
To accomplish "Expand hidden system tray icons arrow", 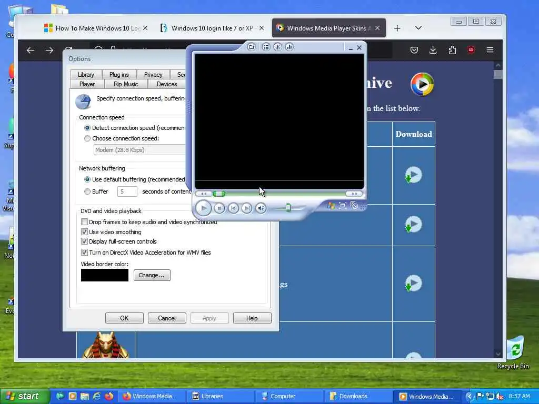I will (x=469, y=396).
